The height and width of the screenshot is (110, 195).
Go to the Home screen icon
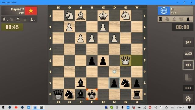188,99
